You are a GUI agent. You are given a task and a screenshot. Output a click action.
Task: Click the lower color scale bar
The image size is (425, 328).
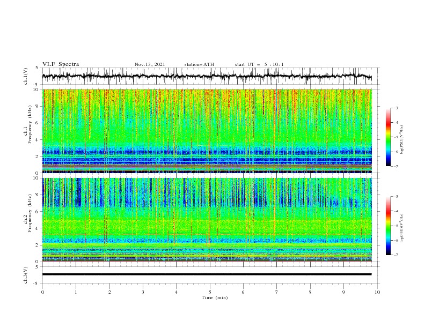click(389, 226)
